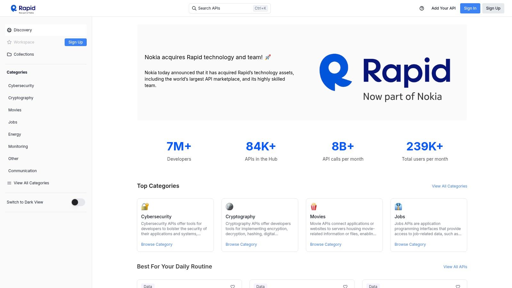This screenshot has height=288, width=512.
Task: Switch to Dark View
Action: tap(78, 202)
